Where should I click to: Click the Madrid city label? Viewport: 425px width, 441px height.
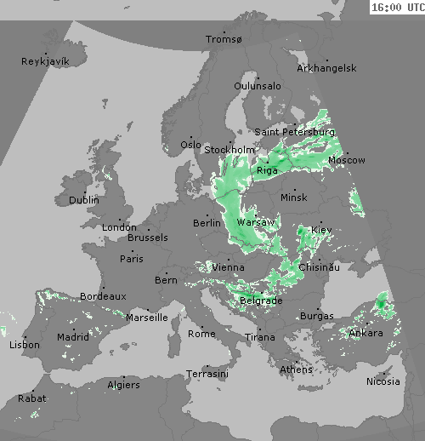[73, 337]
